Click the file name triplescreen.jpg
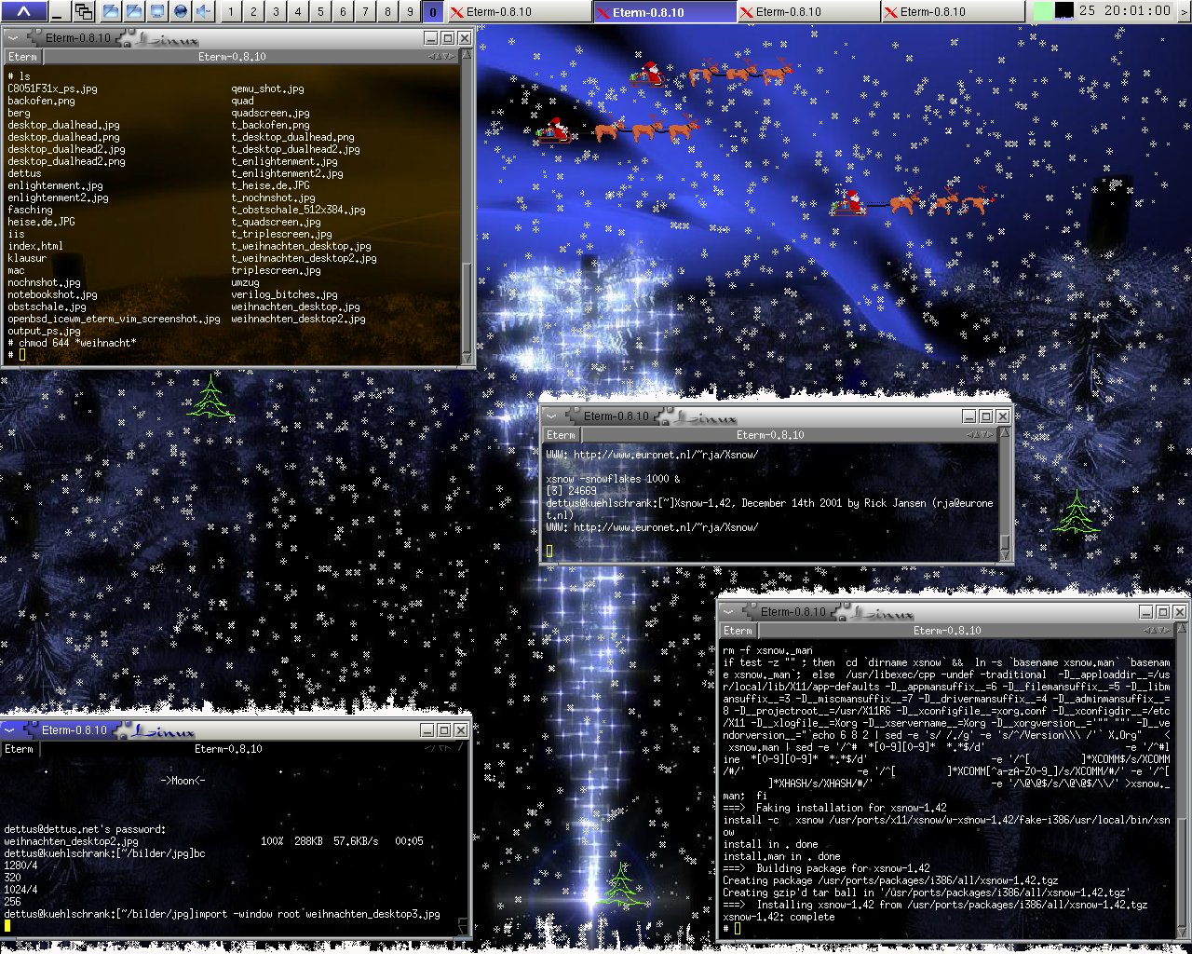The height and width of the screenshot is (954, 1192). (x=276, y=270)
